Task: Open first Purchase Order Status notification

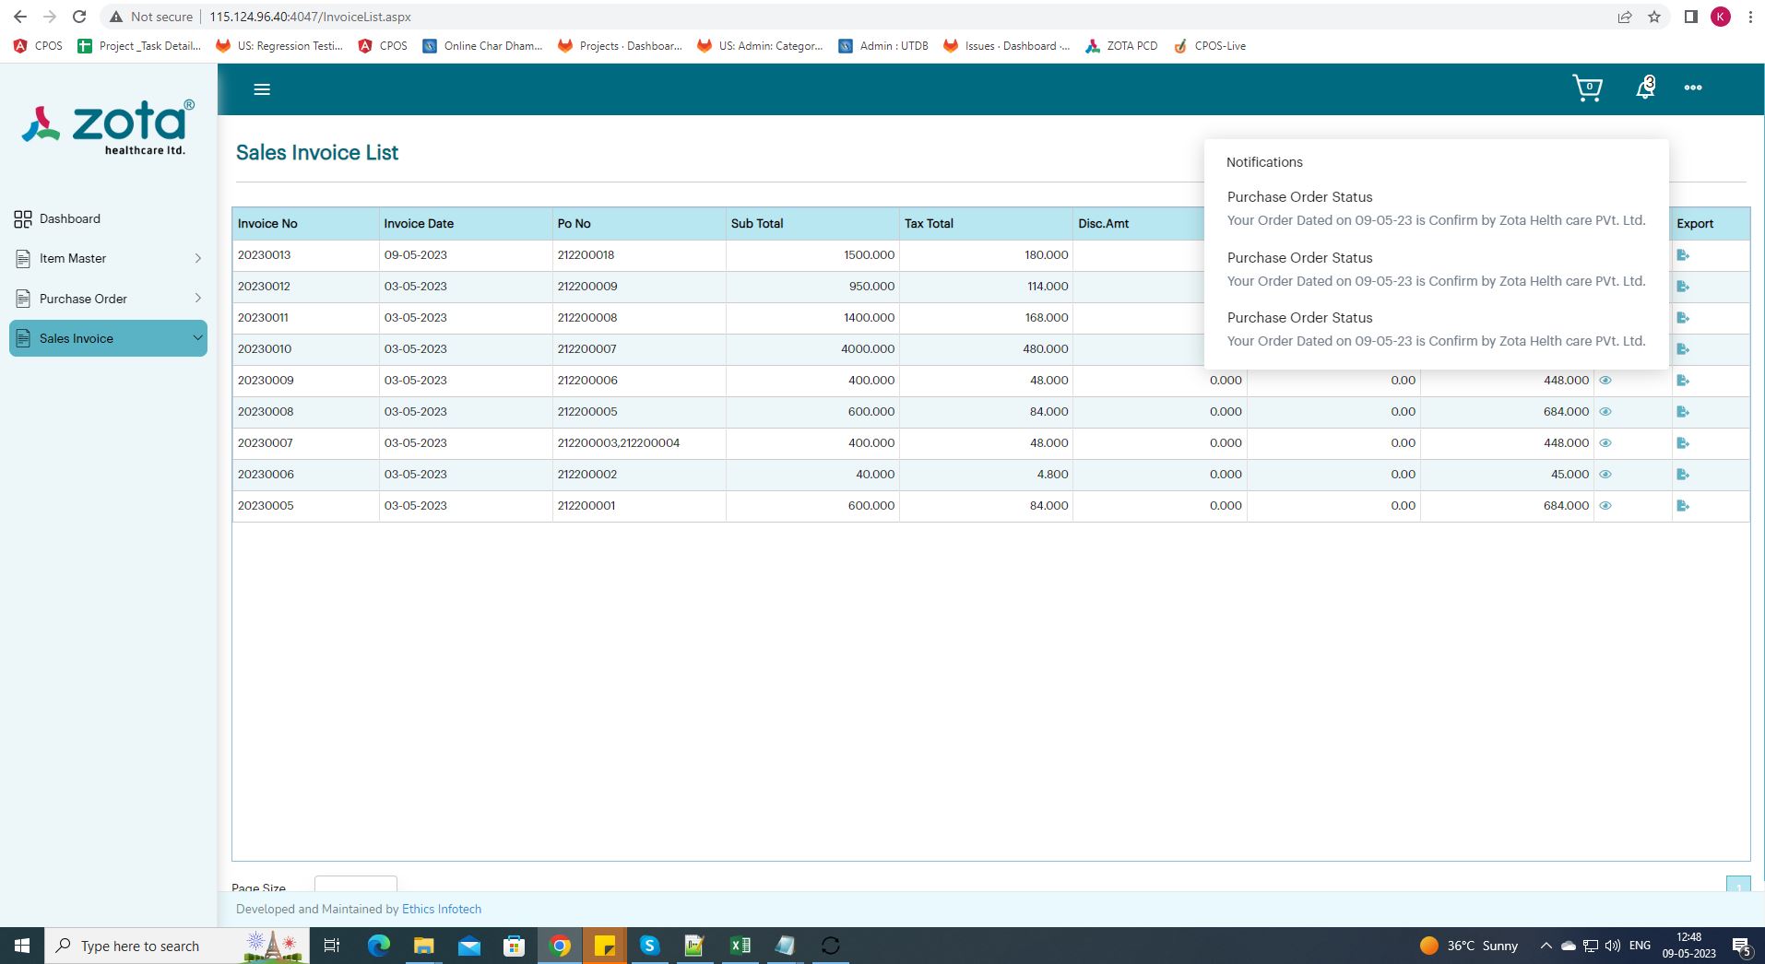Action: pos(1435,208)
